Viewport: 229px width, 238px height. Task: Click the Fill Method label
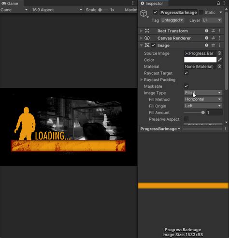point(159,99)
